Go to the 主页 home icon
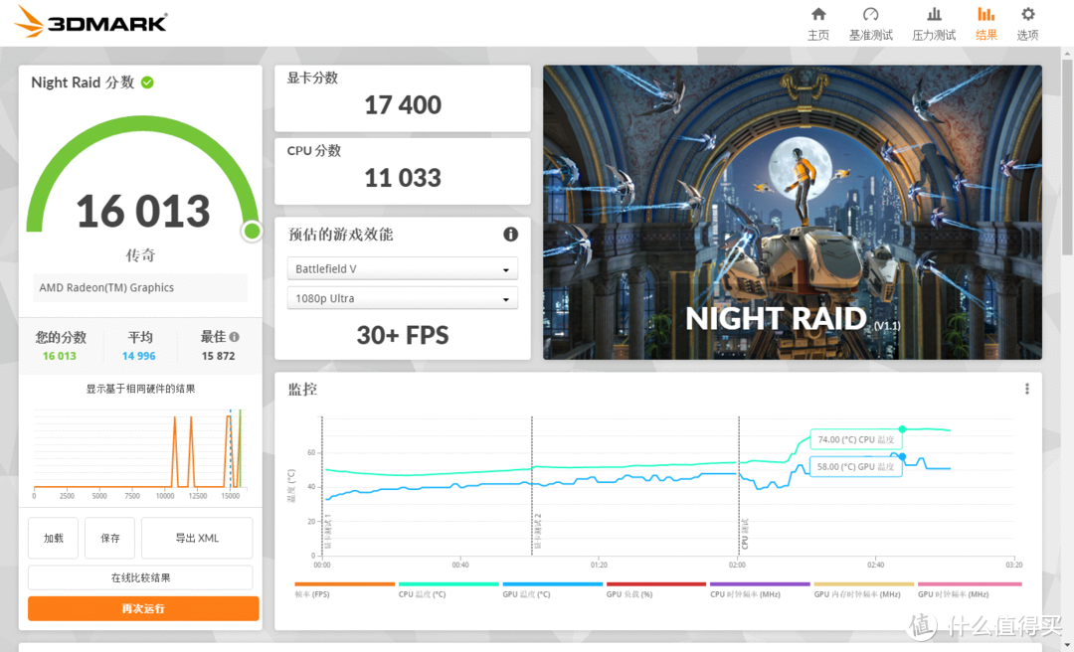 click(x=818, y=15)
